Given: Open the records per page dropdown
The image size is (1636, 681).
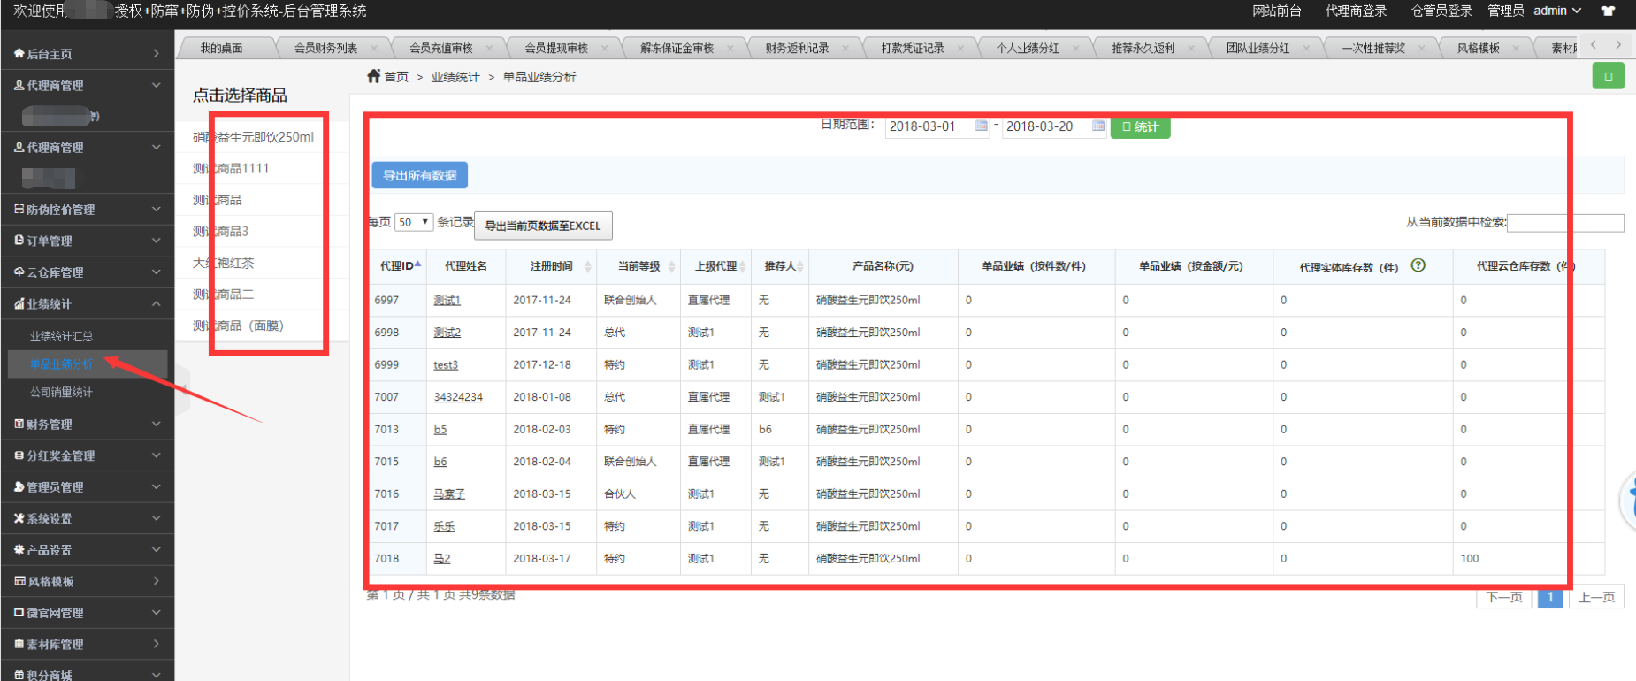Looking at the screenshot, I should (414, 222).
